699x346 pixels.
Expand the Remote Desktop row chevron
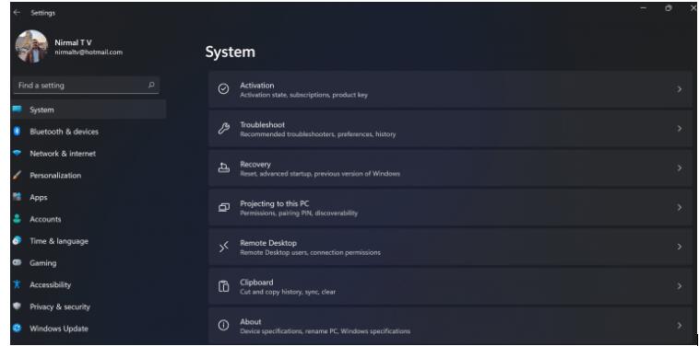tap(680, 247)
